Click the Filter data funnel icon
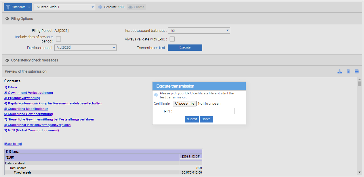 click(8, 7)
